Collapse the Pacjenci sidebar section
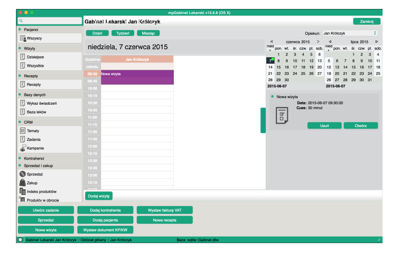 [20, 30]
